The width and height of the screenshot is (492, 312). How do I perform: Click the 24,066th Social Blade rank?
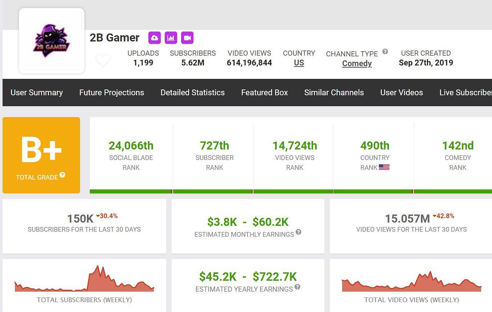pos(131,146)
